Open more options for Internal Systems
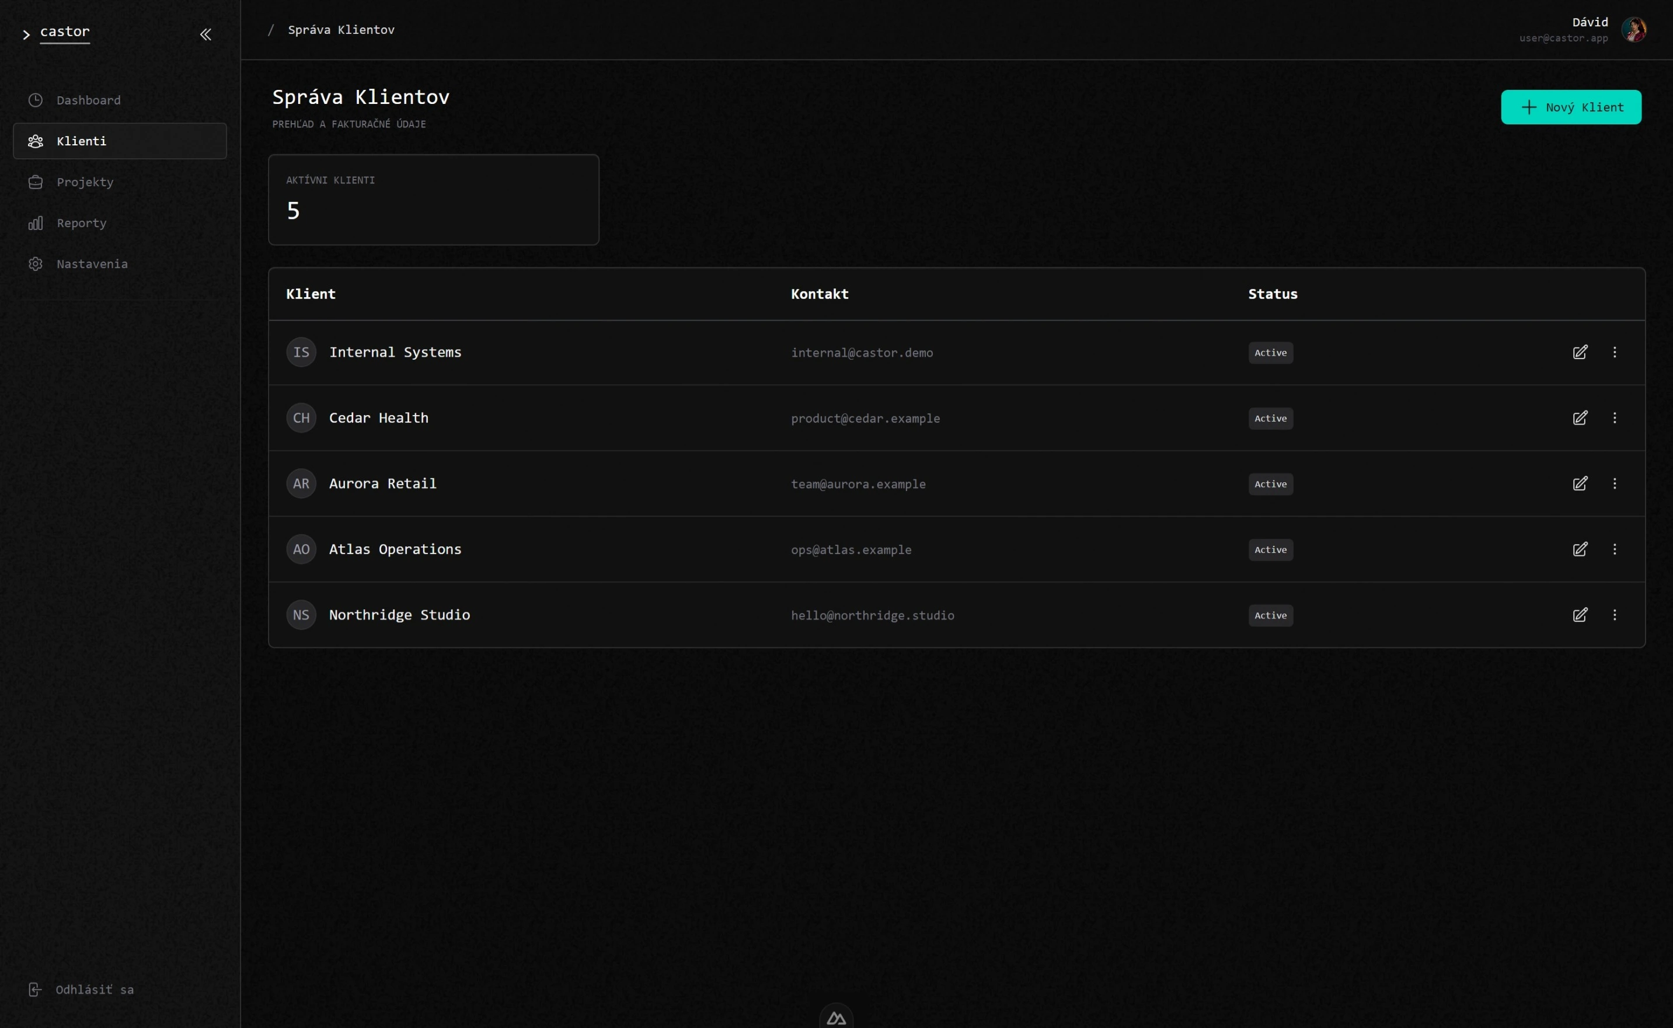The image size is (1673, 1028). pyautogui.click(x=1615, y=352)
